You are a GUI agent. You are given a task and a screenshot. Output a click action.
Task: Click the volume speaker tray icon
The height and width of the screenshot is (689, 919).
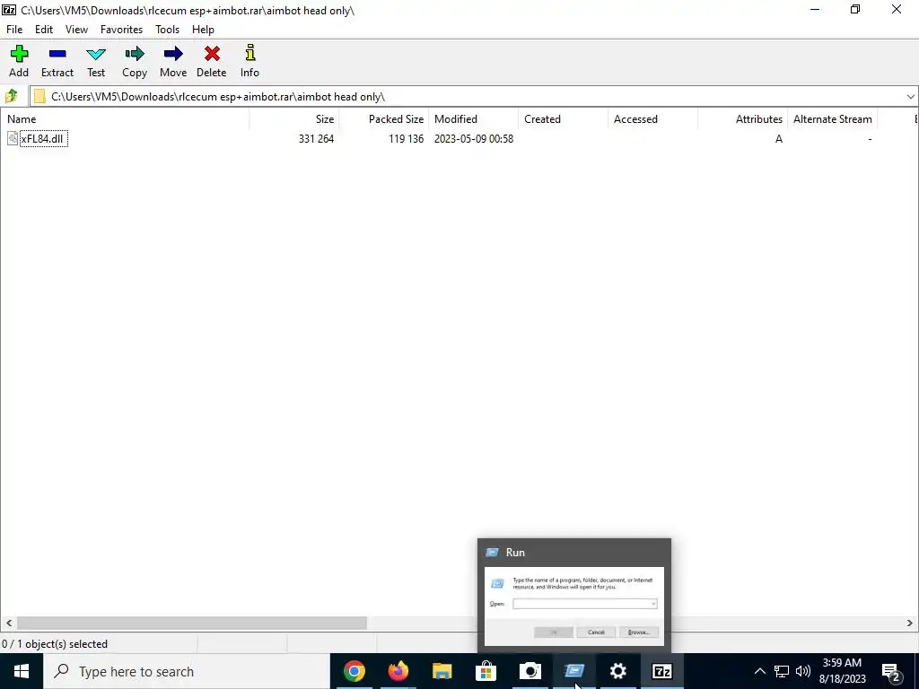pos(803,671)
